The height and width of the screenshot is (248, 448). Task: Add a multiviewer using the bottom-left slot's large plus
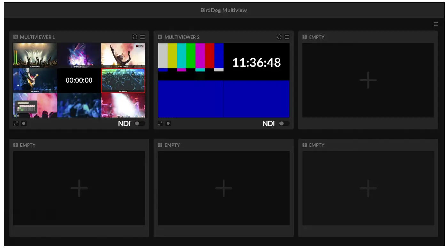click(79, 188)
